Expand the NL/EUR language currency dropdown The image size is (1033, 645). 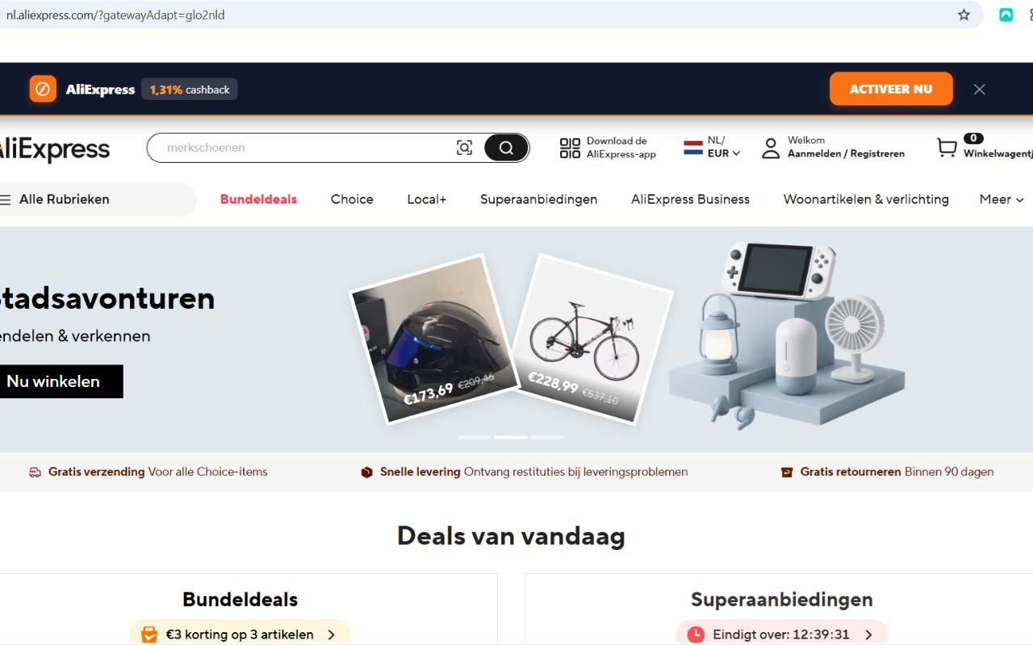coord(712,147)
